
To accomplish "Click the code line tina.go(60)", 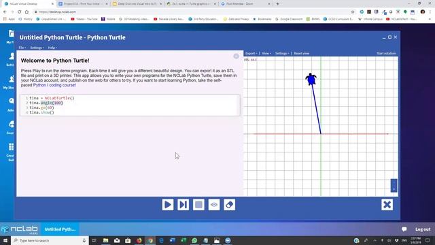I will coord(41,108).
